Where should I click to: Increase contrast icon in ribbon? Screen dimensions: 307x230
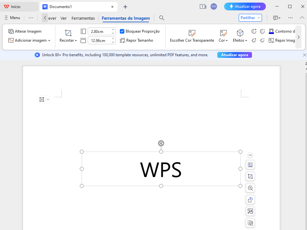coord(254,31)
